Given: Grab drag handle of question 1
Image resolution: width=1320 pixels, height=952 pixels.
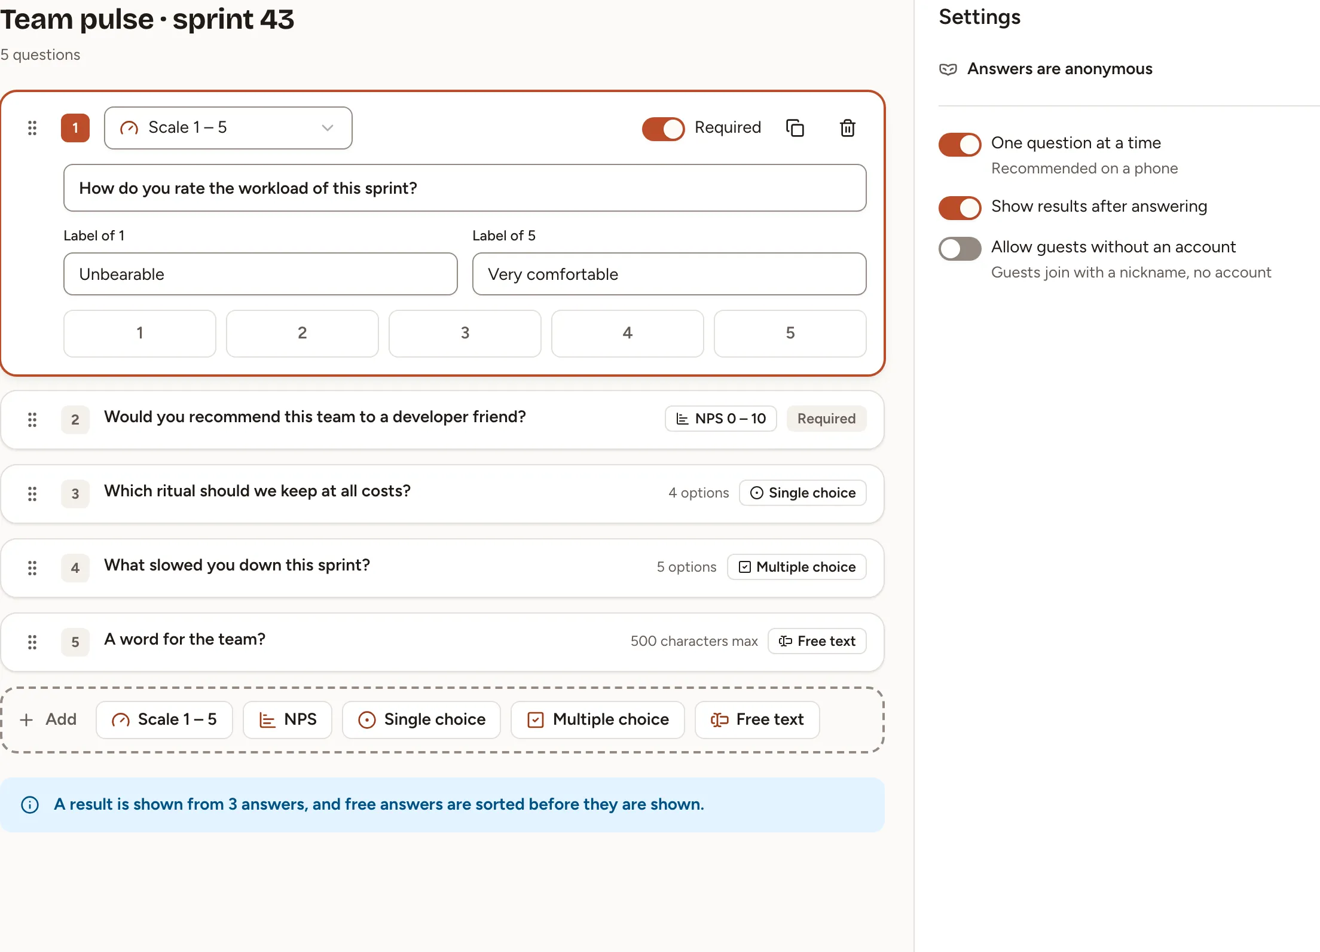Looking at the screenshot, I should tap(32, 128).
